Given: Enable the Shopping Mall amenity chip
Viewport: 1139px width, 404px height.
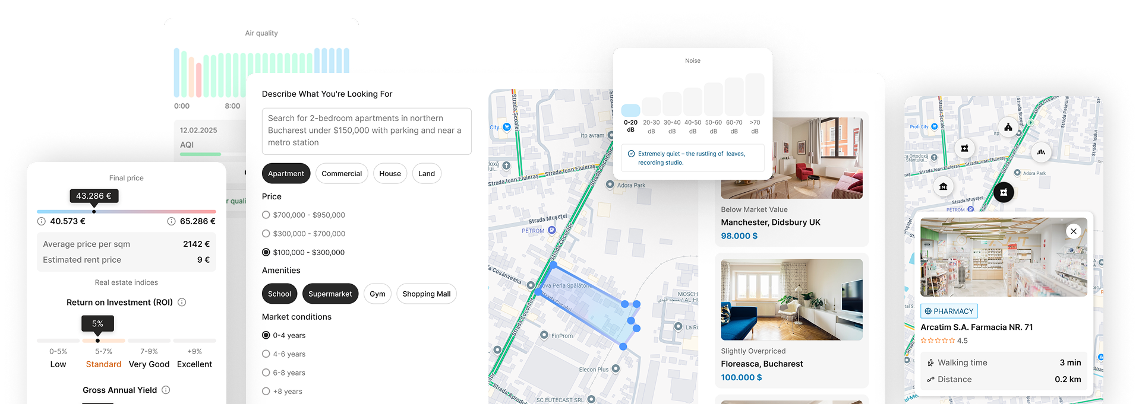Looking at the screenshot, I should 426,294.
